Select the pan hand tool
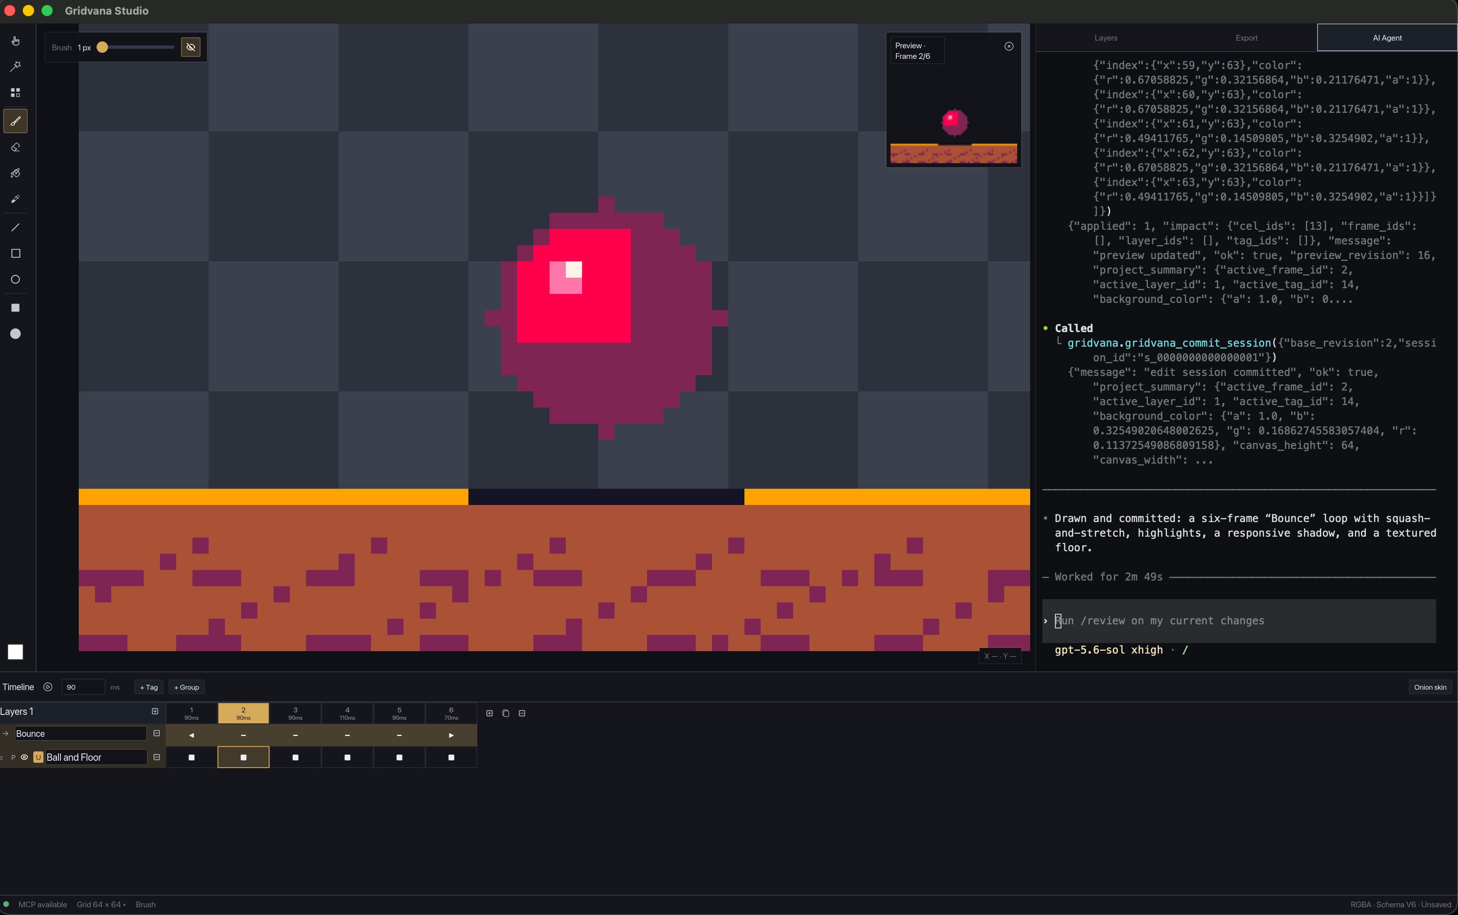1458x915 pixels. pyautogui.click(x=16, y=41)
